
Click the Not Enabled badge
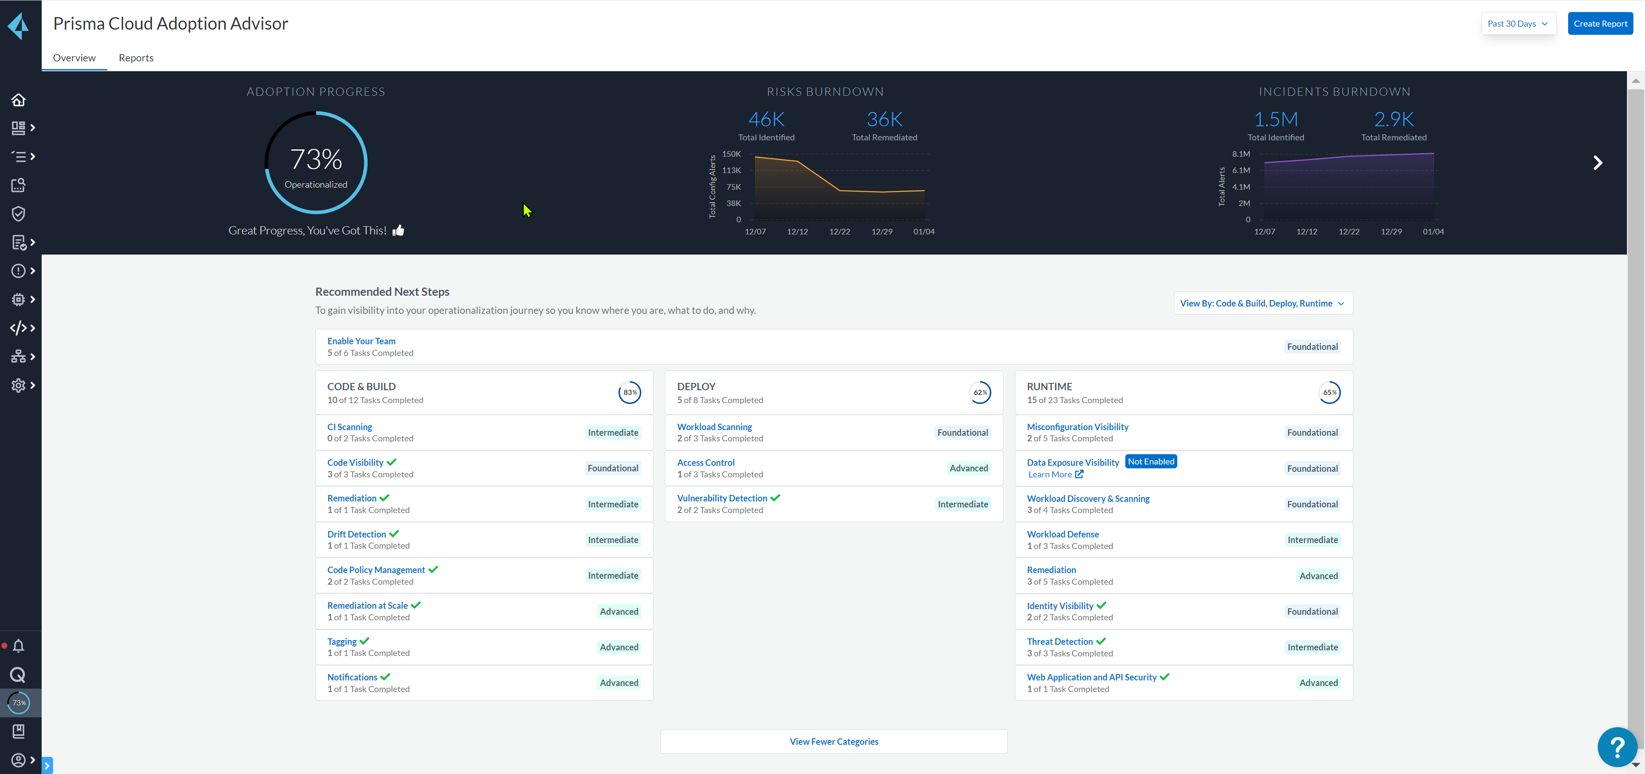(x=1151, y=461)
